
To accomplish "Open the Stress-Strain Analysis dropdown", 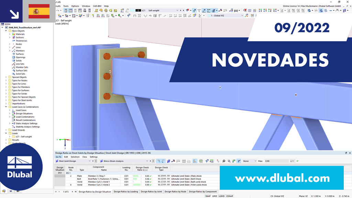I will [147, 161].
